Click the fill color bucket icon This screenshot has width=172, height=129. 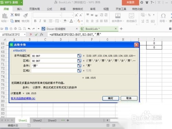(65, 21)
